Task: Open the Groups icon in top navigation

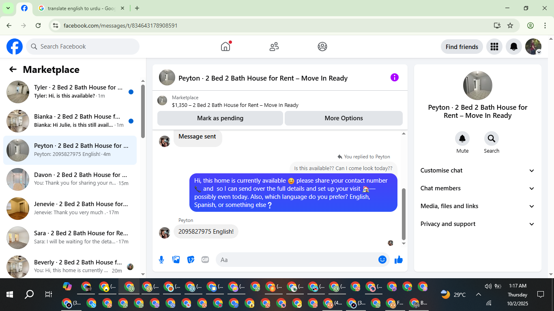Action: [x=322, y=47]
